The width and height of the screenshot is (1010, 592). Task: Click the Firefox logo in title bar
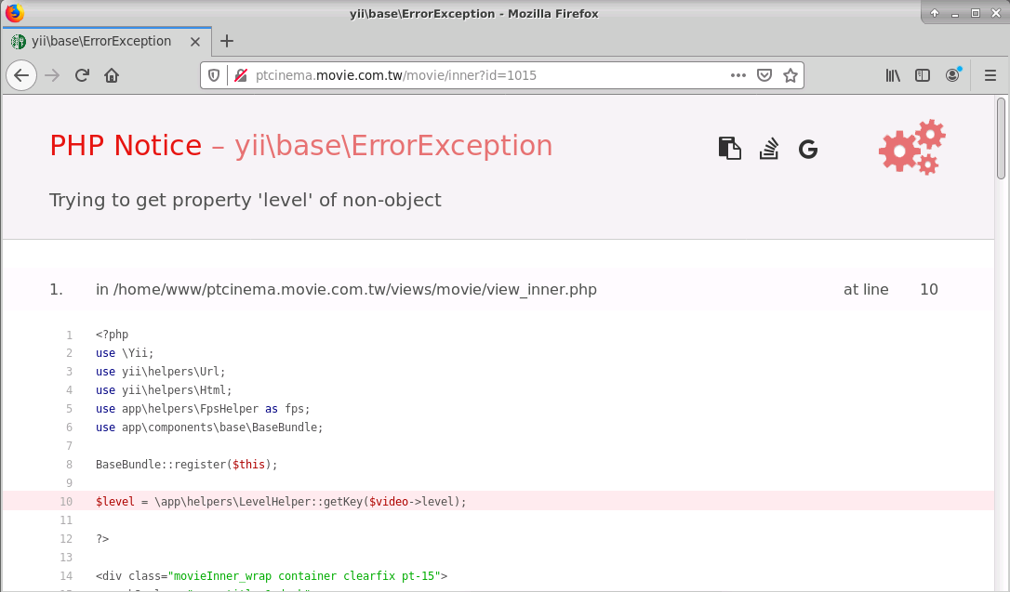coord(14,13)
